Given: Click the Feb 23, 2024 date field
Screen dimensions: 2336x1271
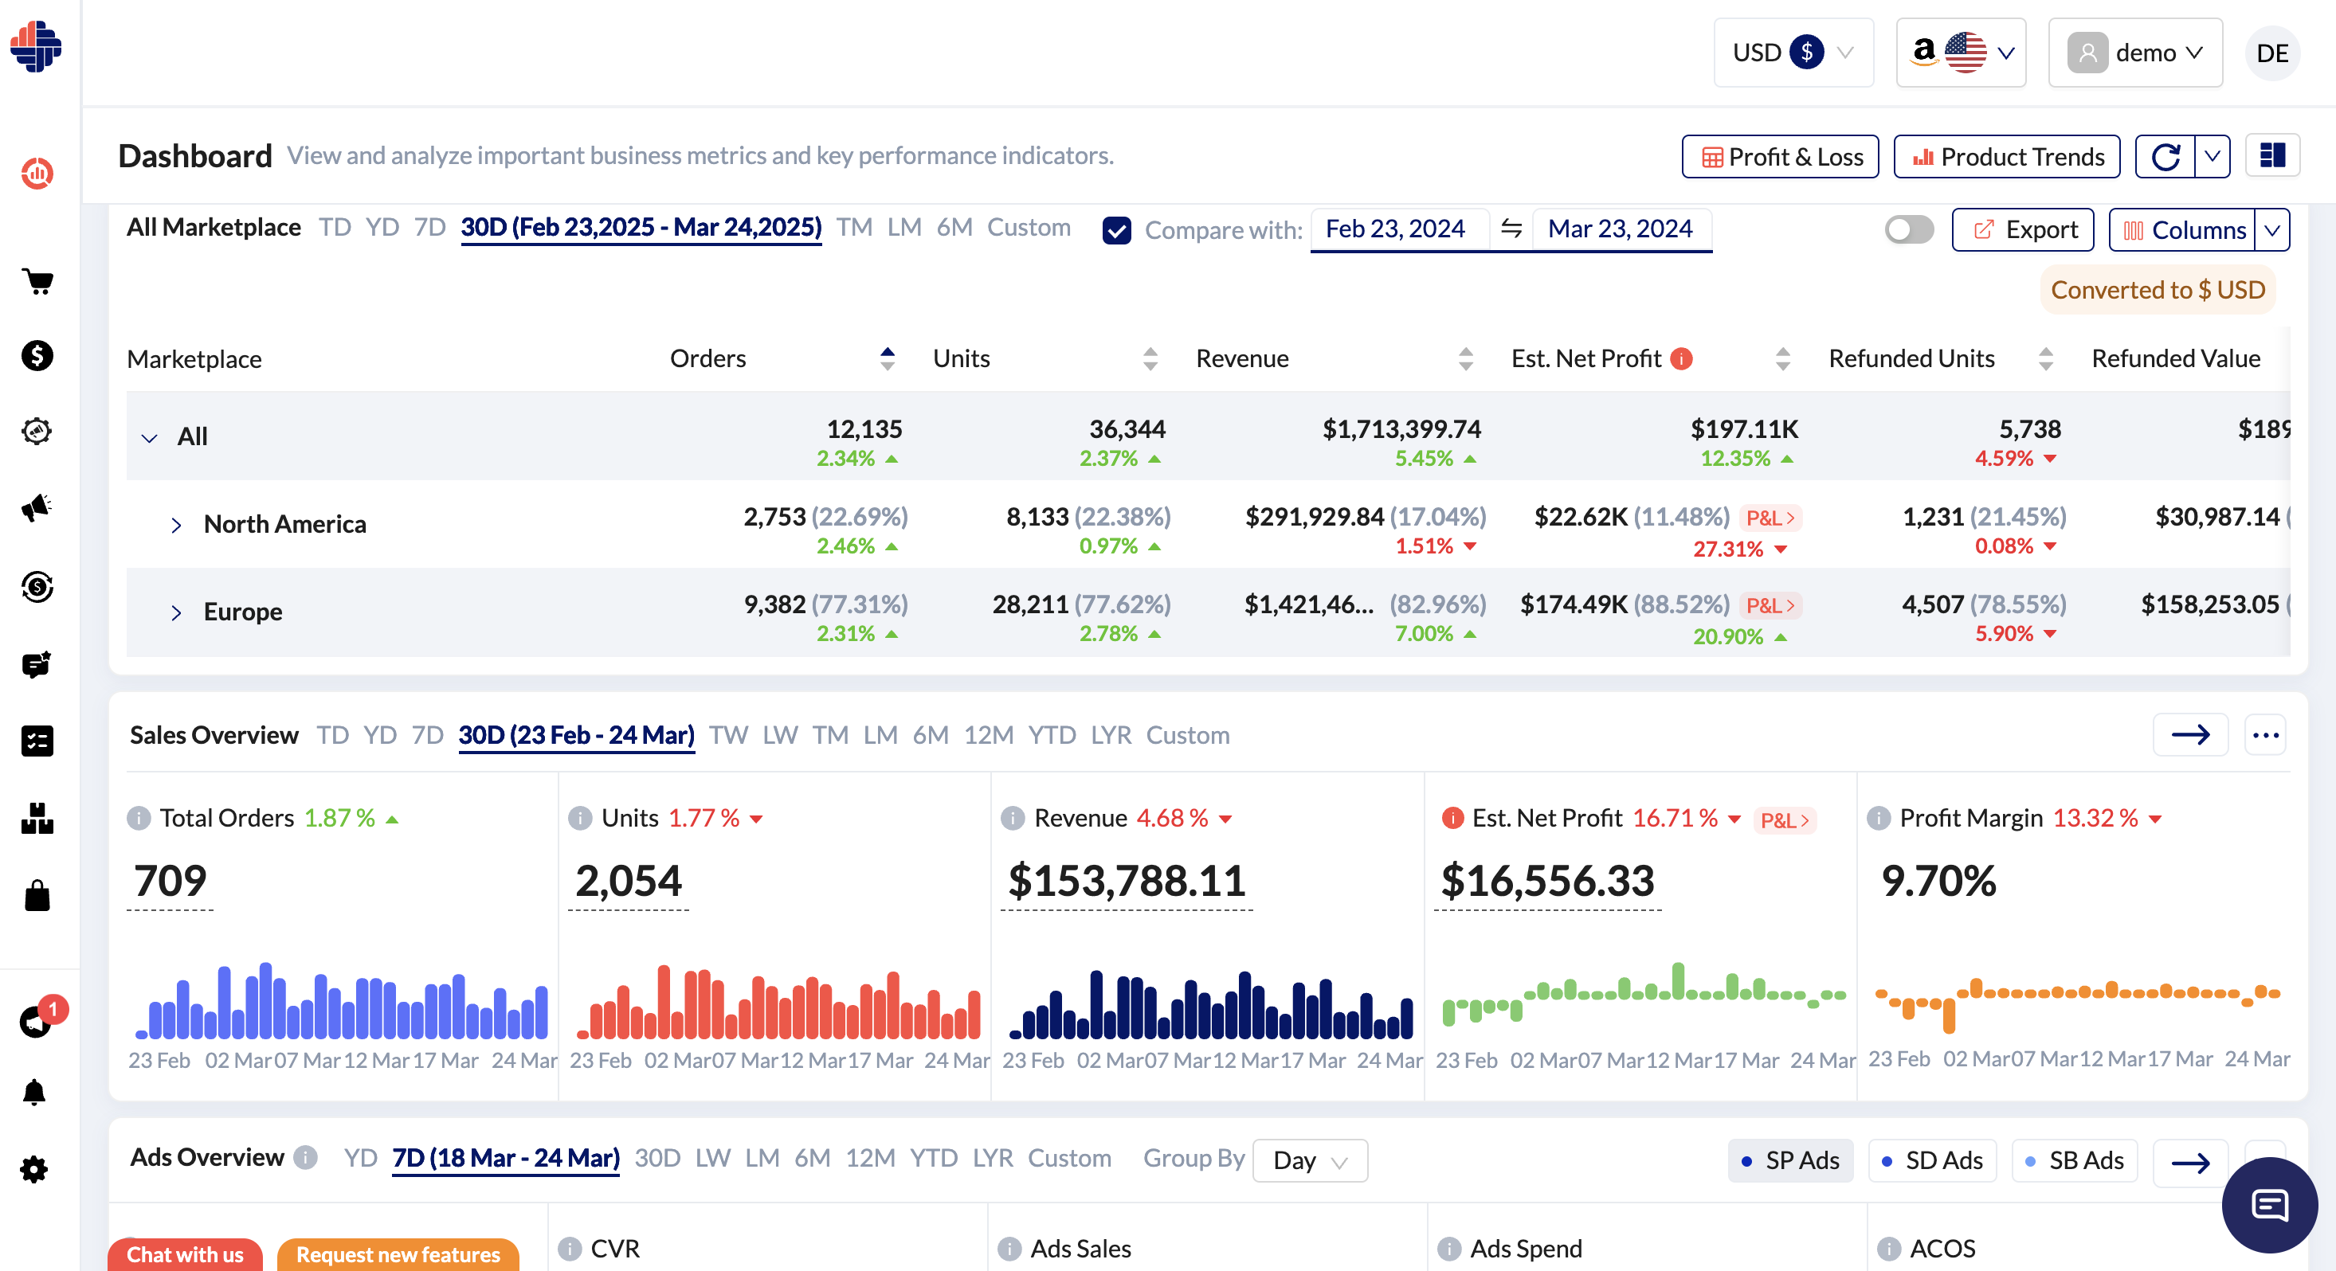Looking at the screenshot, I should coord(1397,229).
